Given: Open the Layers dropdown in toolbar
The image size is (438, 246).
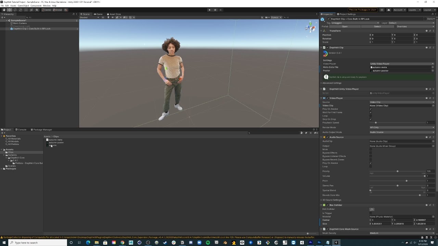Looking at the screenshot, I should (x=414, y=10).
